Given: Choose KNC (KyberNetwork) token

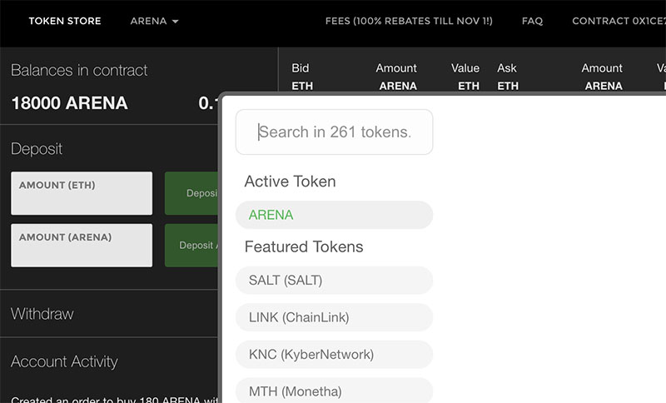Looking at the screenshot, I should [x=335, y=354].
